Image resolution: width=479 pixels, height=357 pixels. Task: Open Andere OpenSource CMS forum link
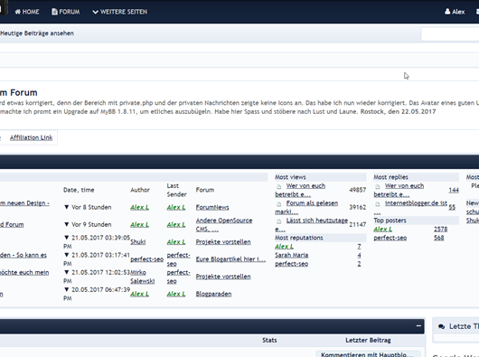224,225
